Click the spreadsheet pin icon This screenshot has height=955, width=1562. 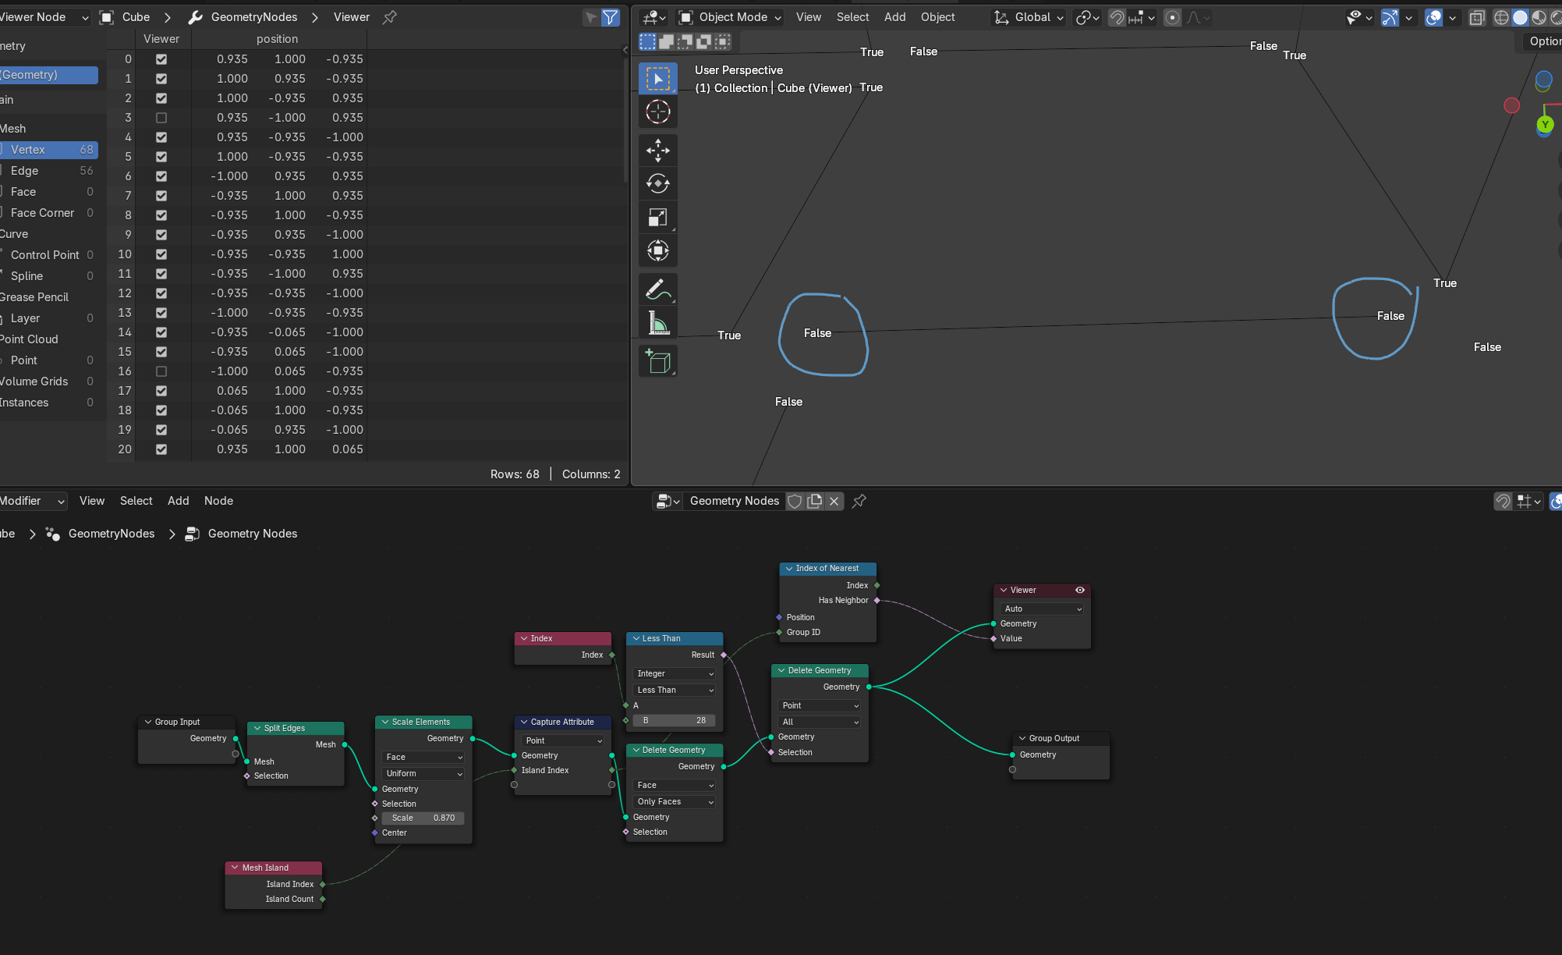(x=390, y=17)
